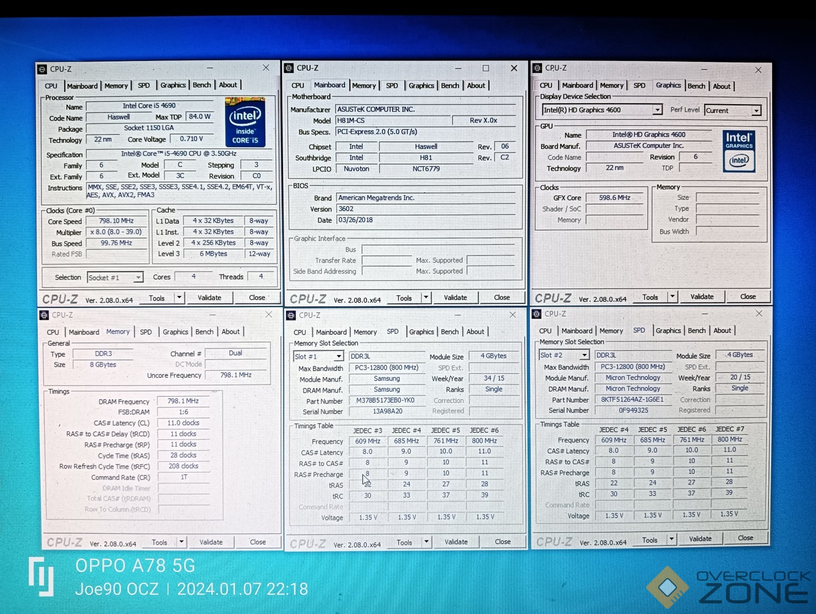The width and height of the screenshot is (816, 614).
Task: Open the Mainboard tab in the Slot #2 SPD window
Action: (576, 331)
